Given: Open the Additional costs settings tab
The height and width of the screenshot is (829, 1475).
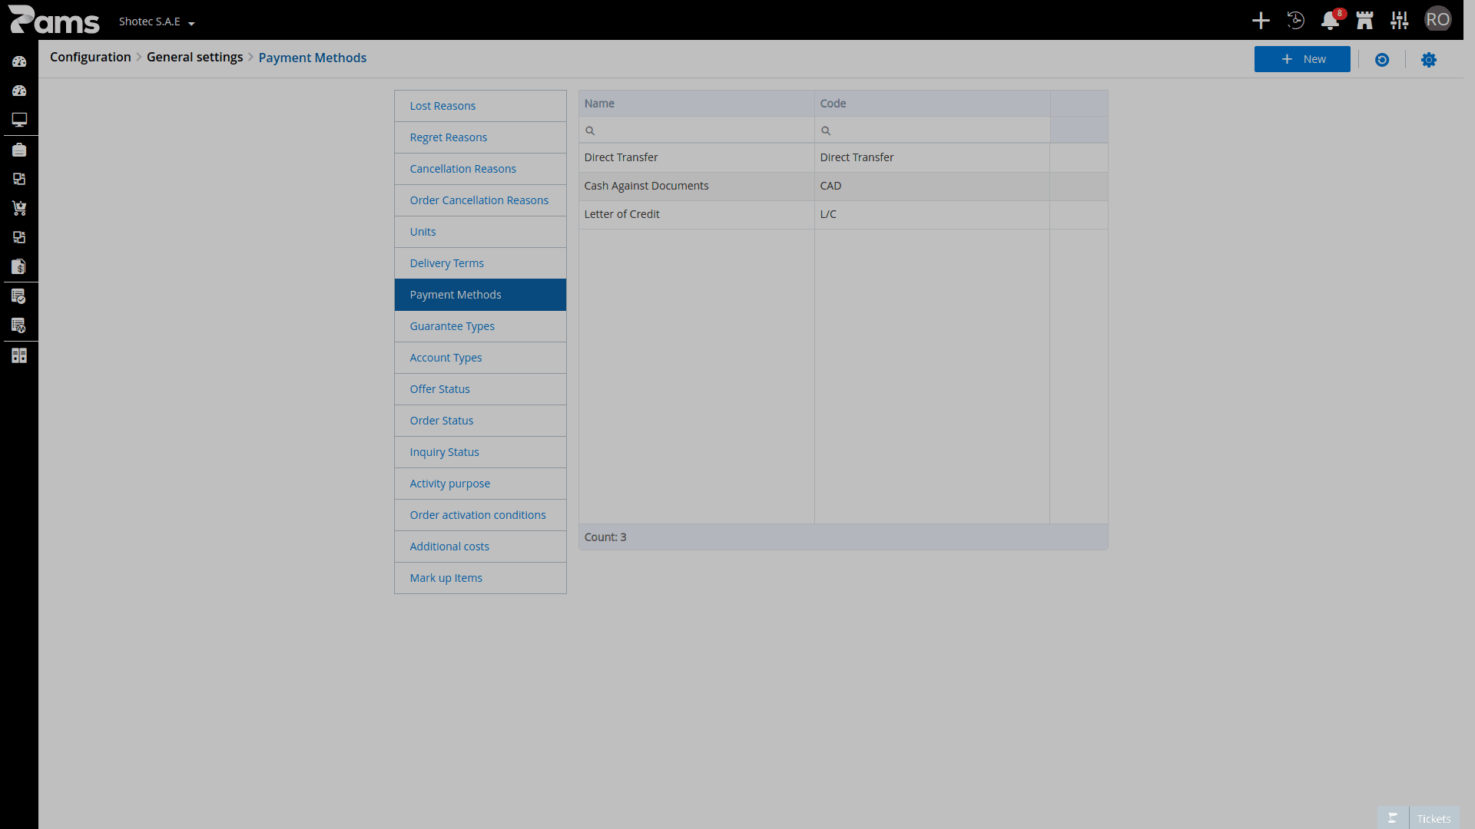Looking at the screenshot, I should (480, 547).
